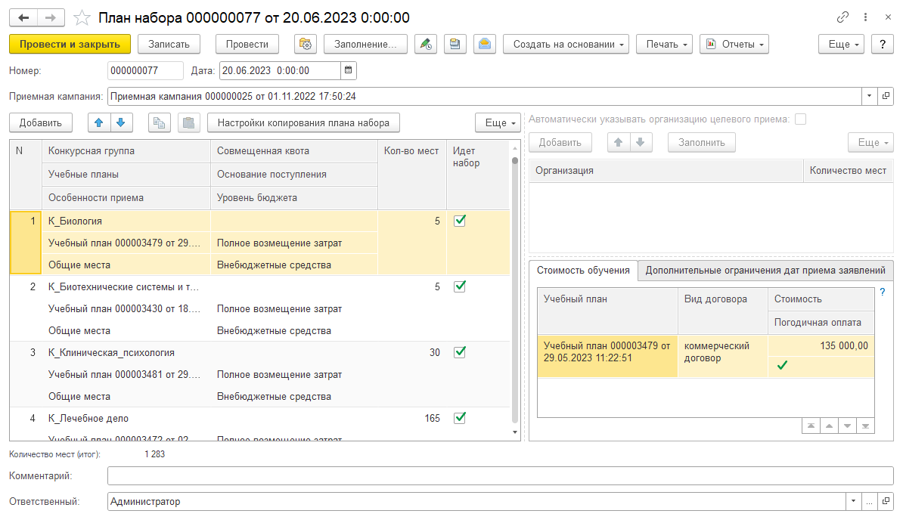Click Конкурсная группа column header

point(126,150)
